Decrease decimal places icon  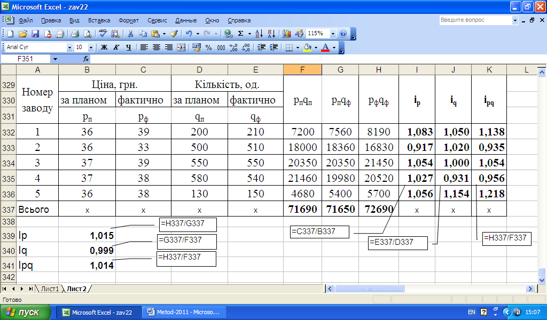click(246, 47)
